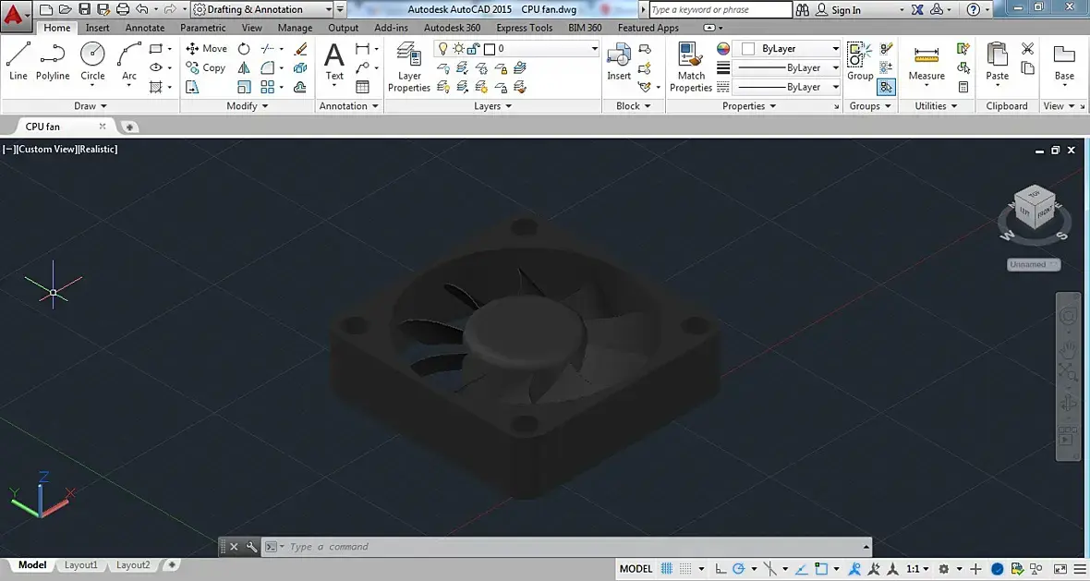
Task: Toggle snap mode in status bar
Action: [685, 568]
